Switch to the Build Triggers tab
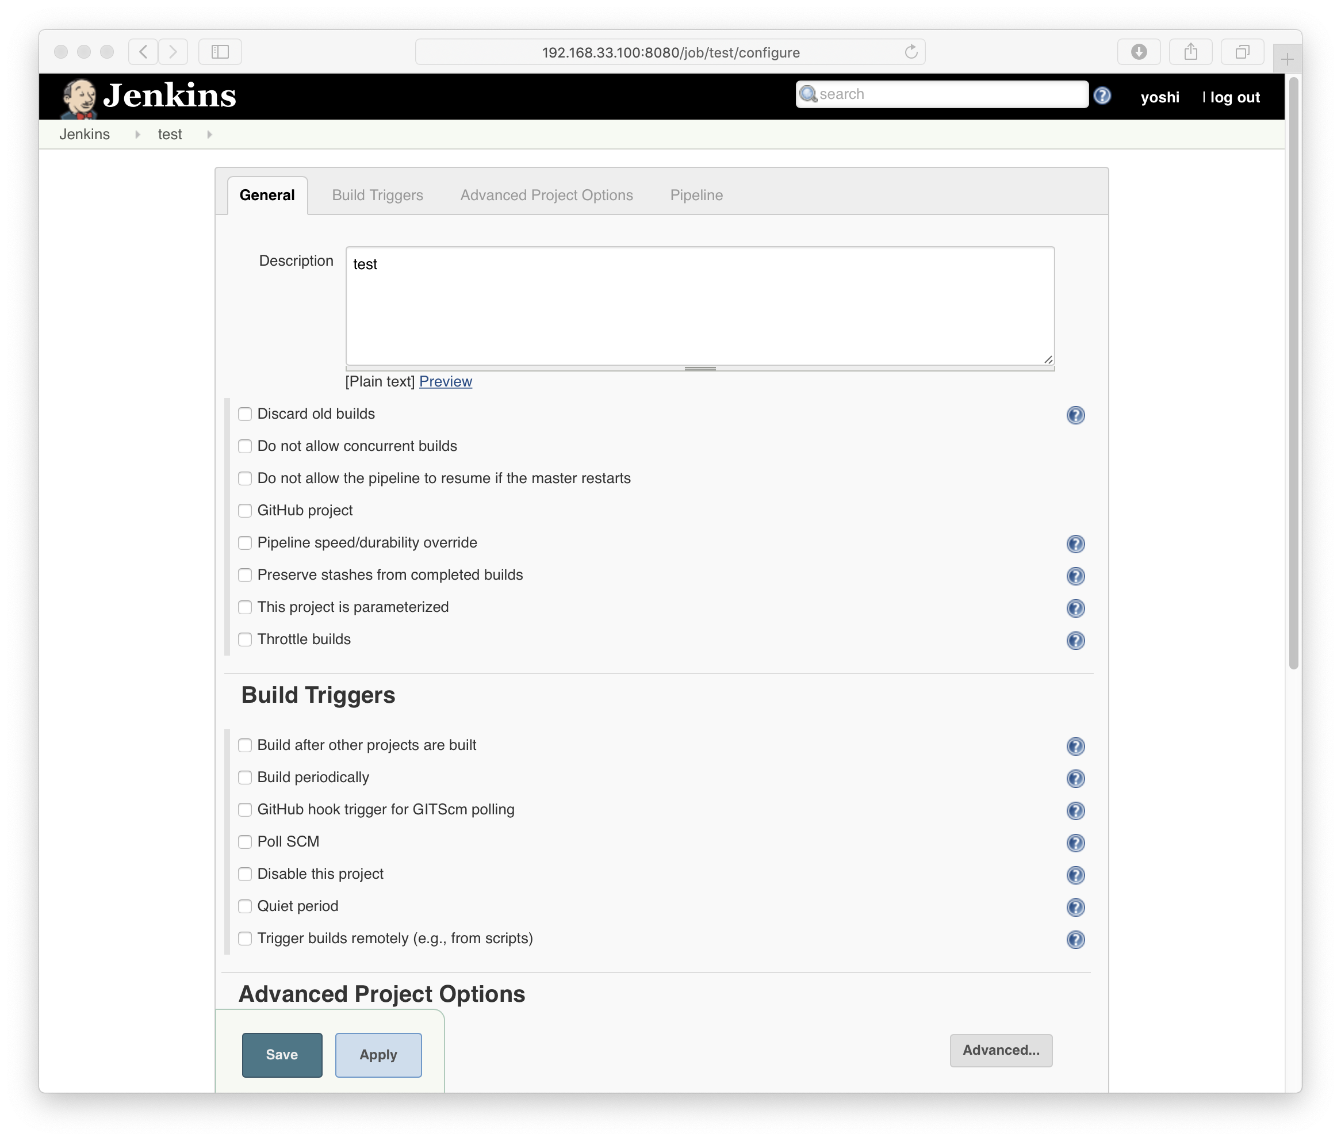 point(377,196)
